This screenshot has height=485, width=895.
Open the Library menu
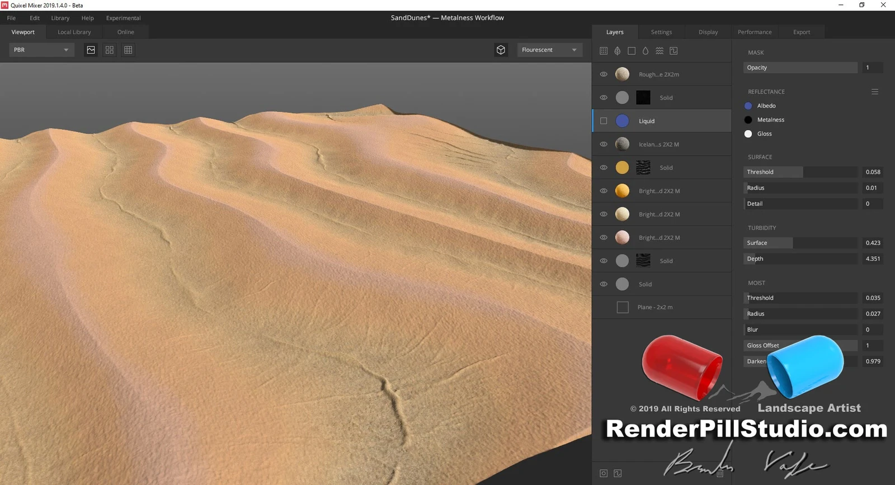click(60, 18)
